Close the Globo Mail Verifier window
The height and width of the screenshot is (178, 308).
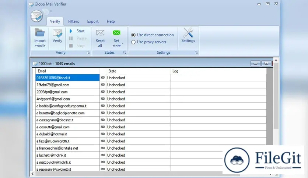276,4
